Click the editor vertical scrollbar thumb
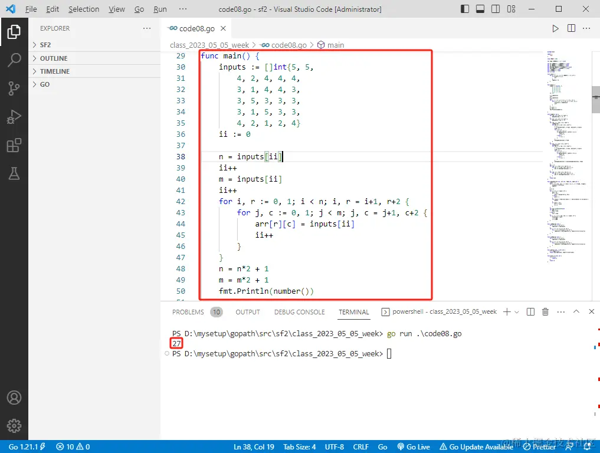This screenshot has height=453, width=600. [x=596, y=100]
